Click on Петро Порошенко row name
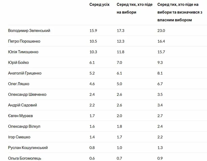 (24, 41)
